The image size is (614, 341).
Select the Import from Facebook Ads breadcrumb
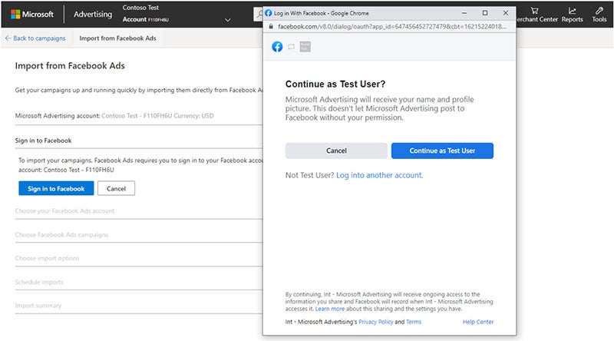tap(117, 38)
